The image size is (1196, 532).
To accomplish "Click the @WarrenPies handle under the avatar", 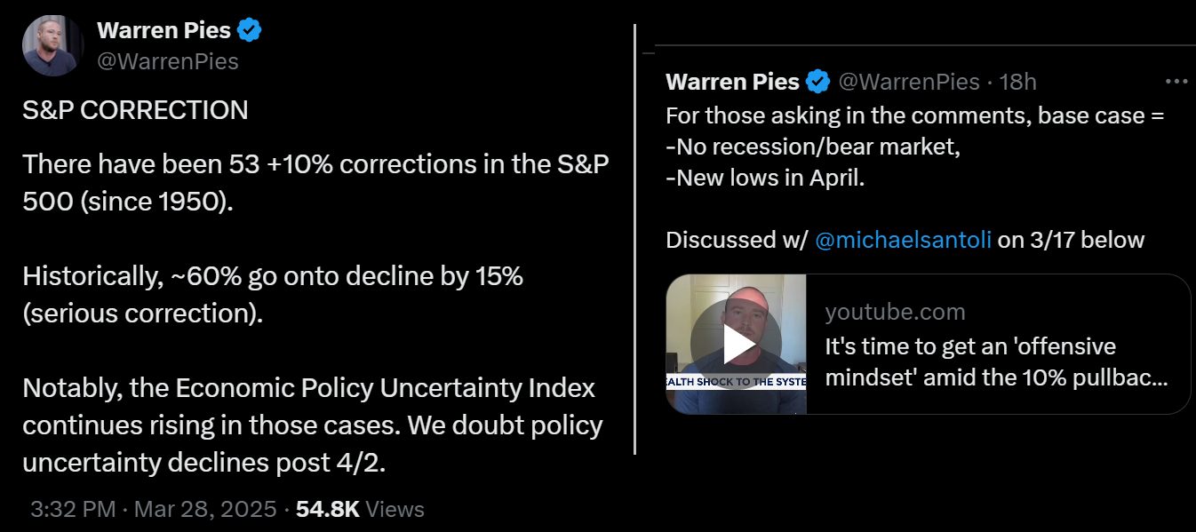I will (167, 60).
